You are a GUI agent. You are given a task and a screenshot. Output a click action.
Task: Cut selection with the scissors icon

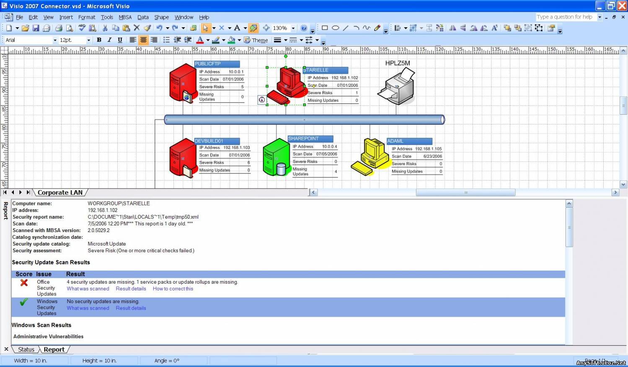105,28
